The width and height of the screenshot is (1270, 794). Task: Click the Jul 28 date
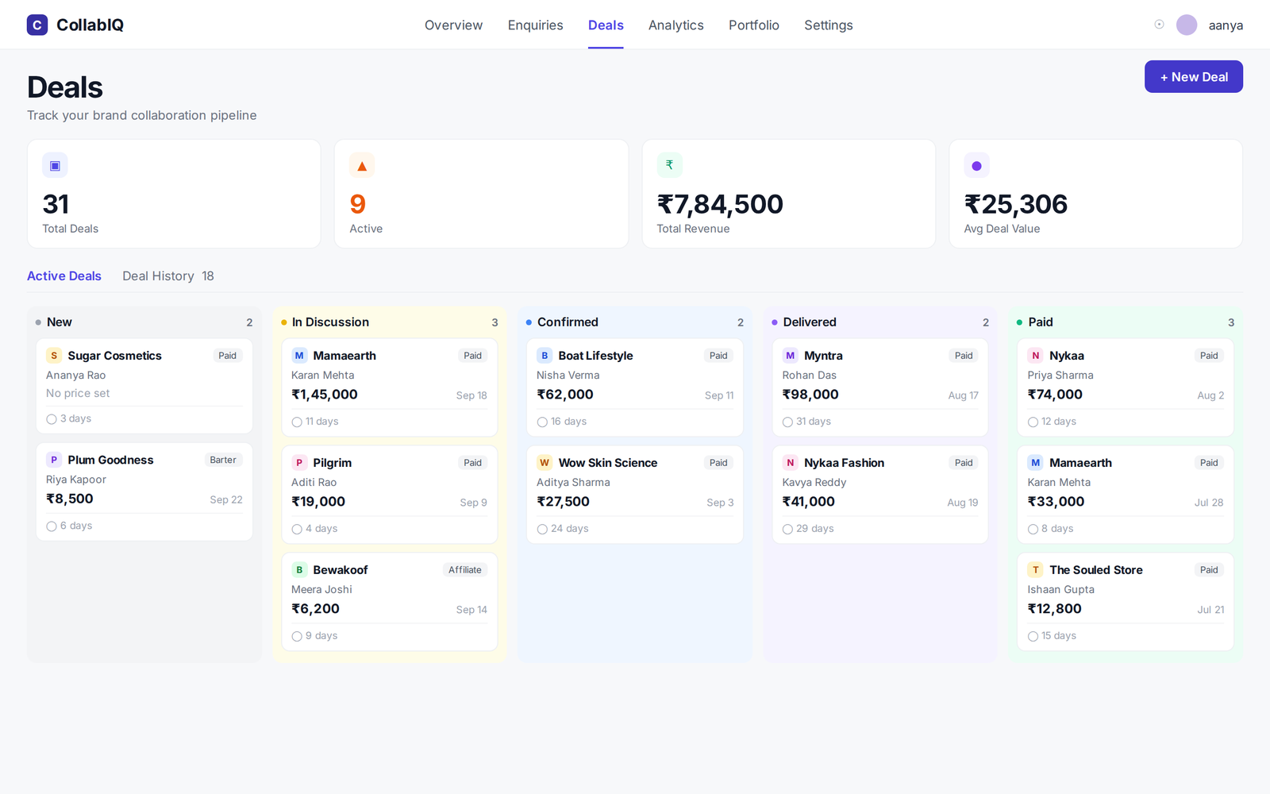[x=1209, y=503]
